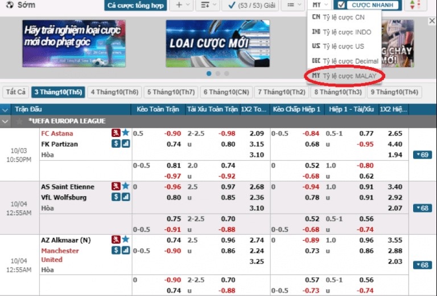Expand the plus sign dropdown in toolbar

(x=182, y=5)
